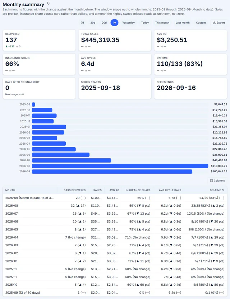Click the 2026-09 chart bar
The image size is (230, 299).
tap(112, 172)
